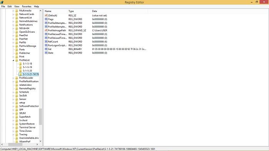269x151 pixels.
Task: Click the S-1-5-18 folder icon
Action: (x=20, y=64)
